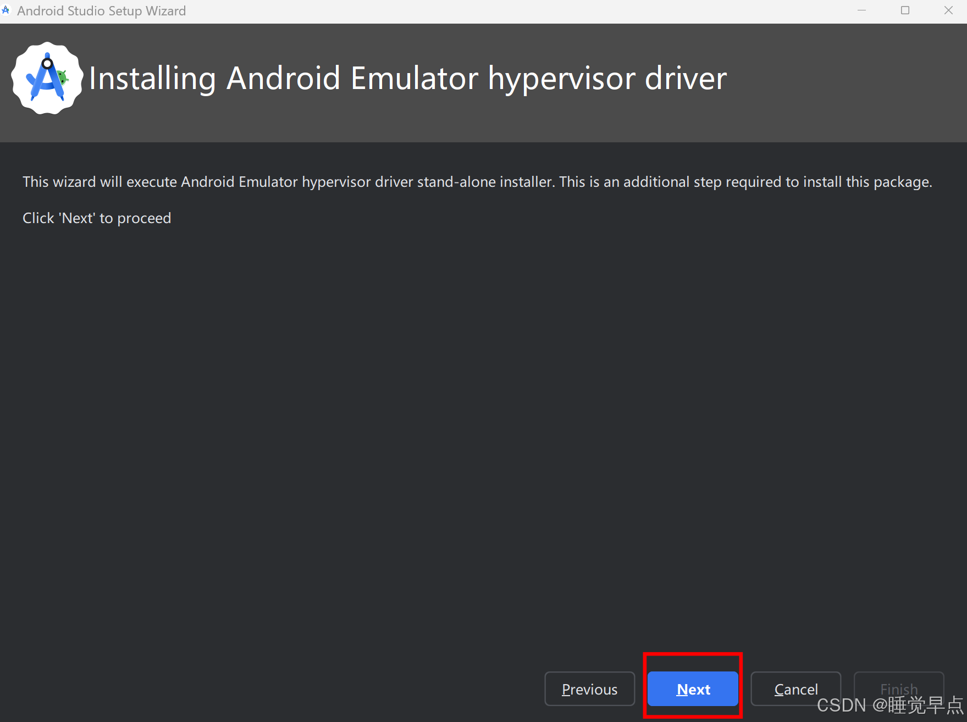The image size is (967, 722).
Task: Click the title bar labeled Android Studio Setup Wizard
Action: click(x=101, y=10)
